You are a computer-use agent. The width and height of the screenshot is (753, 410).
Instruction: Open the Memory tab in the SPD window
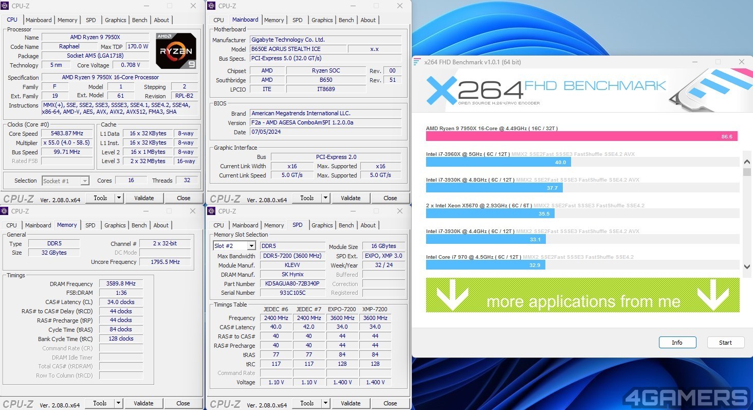(274, 225)
